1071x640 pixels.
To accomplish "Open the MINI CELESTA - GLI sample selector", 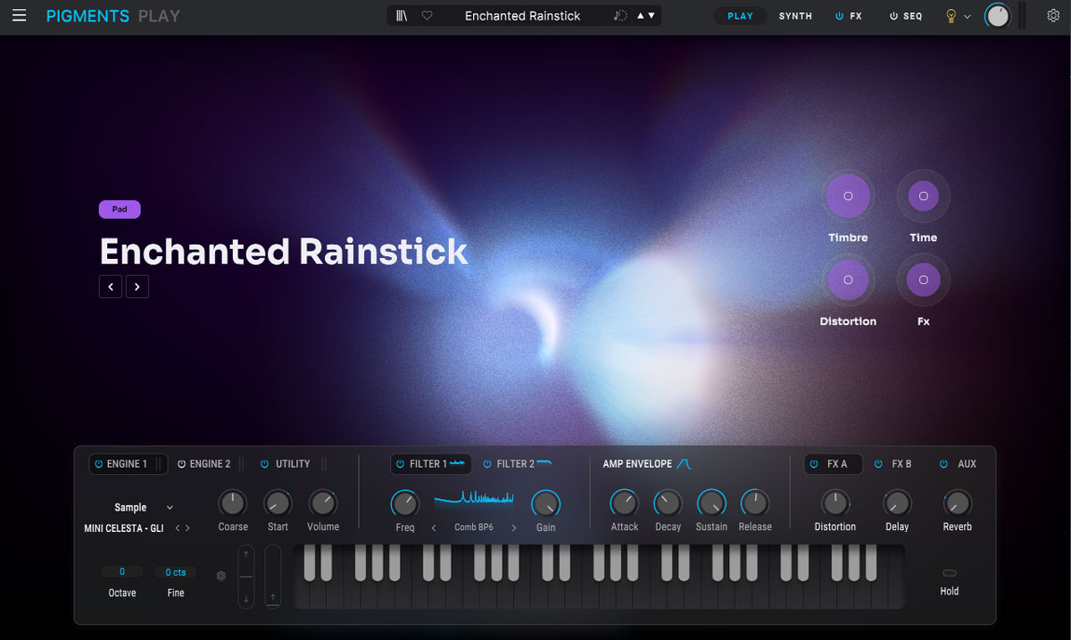I will 124,528.
